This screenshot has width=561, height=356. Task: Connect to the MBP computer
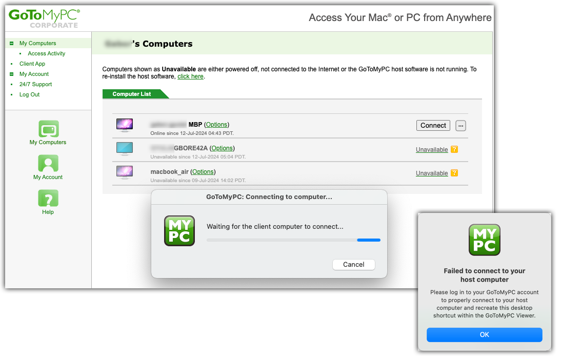tap(433, 126)
